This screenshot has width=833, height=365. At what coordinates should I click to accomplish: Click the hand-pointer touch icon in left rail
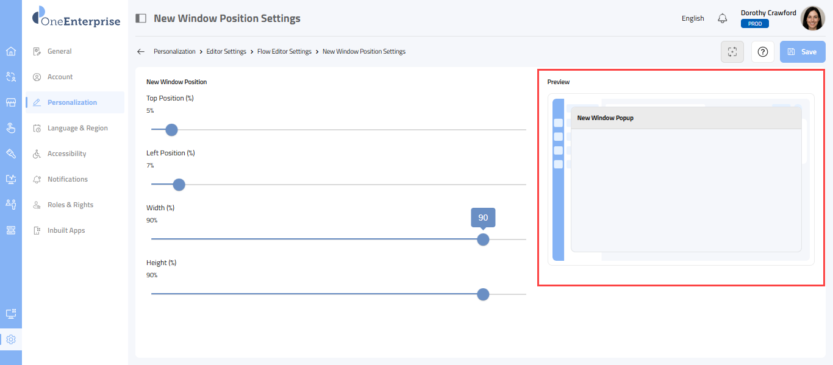[10, 128]
